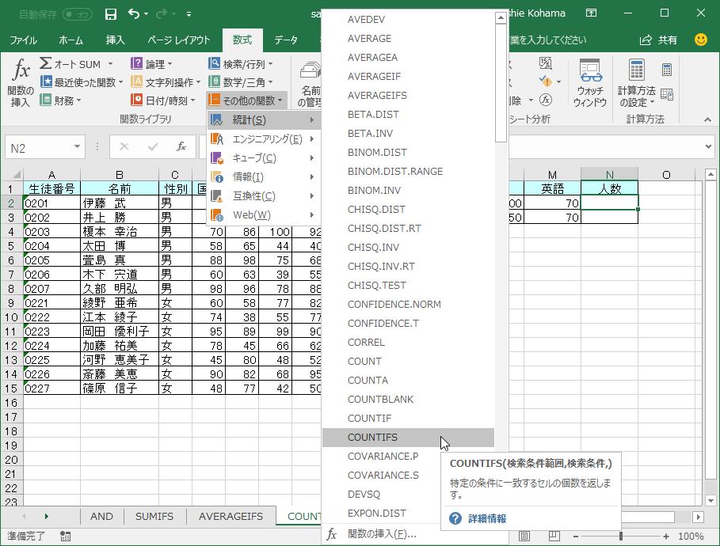720x546 pixels.
Task: Expand the Name Box dropdown arrow
Action: (x=77, y=147)
